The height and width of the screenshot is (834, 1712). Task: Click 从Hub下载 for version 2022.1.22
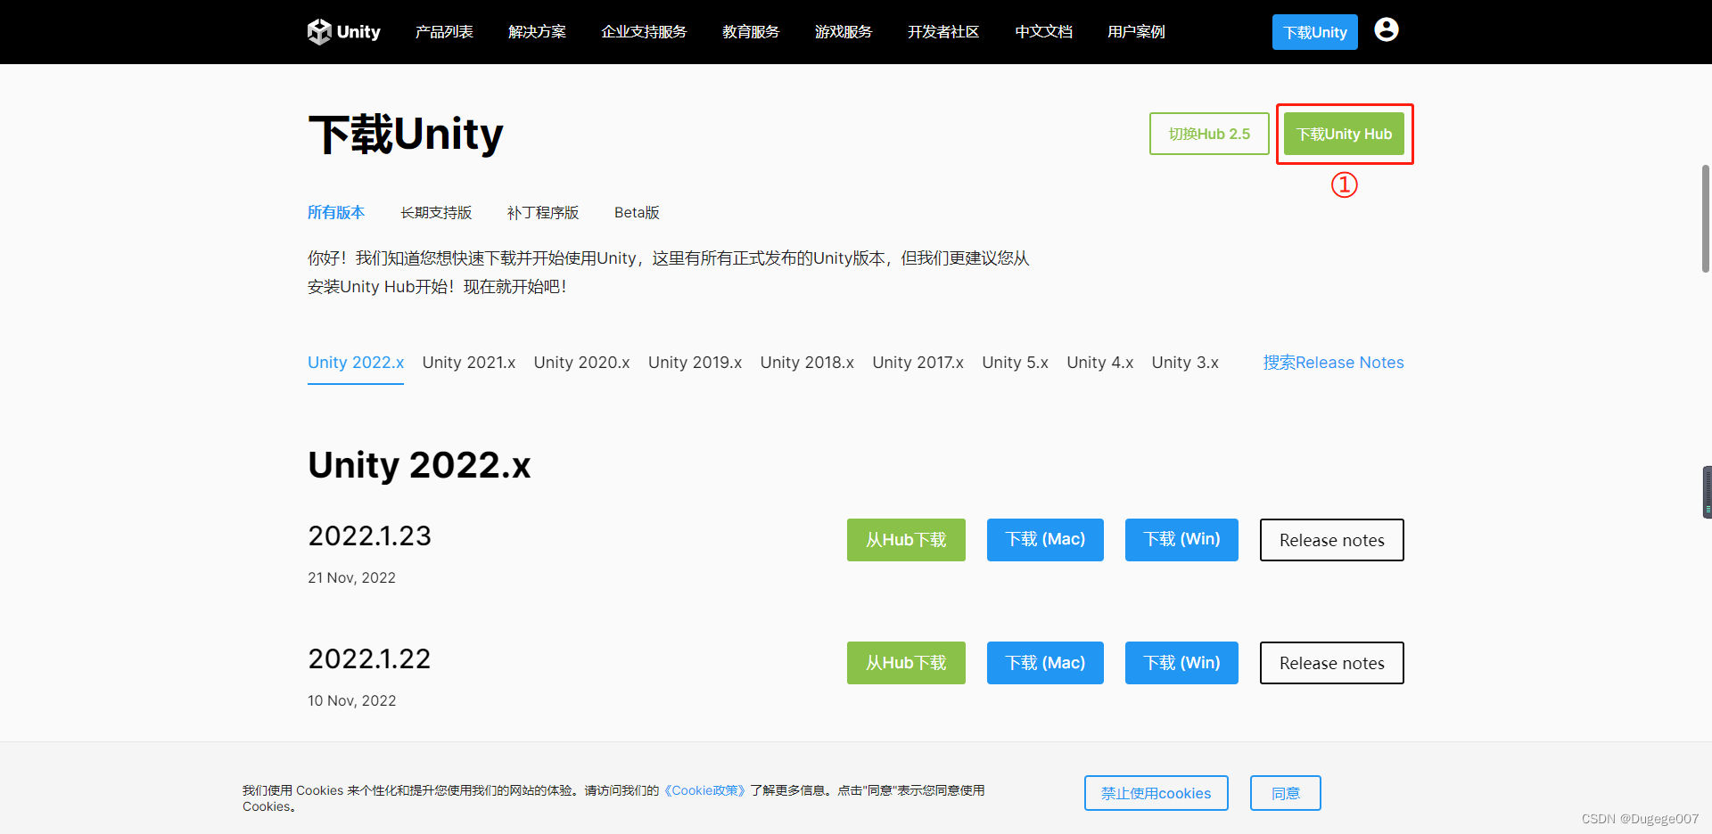(x=906, y=663)
